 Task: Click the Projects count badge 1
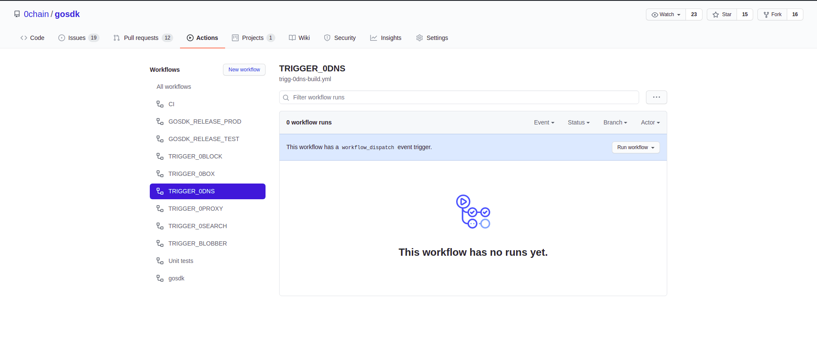pos(271,38)
